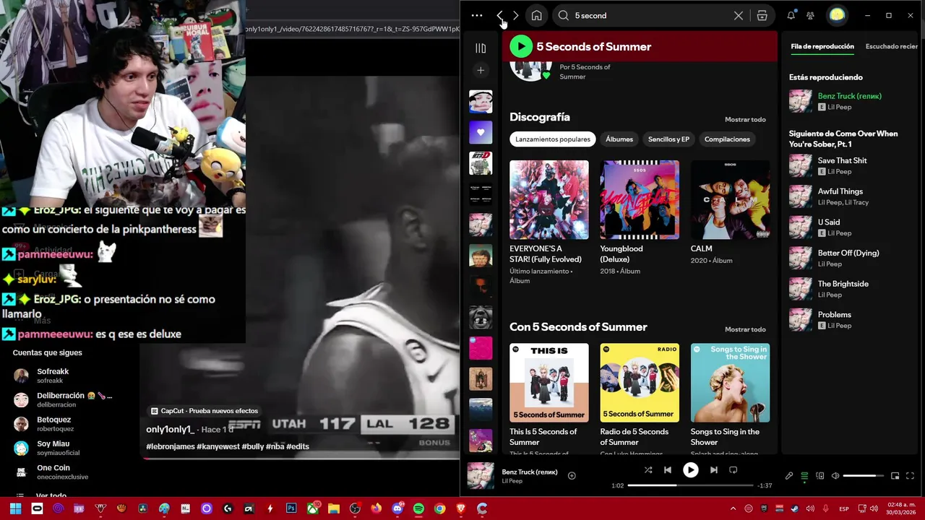Show hidden system tray icons chevron

pyautogui.click(x=733, y=509)
